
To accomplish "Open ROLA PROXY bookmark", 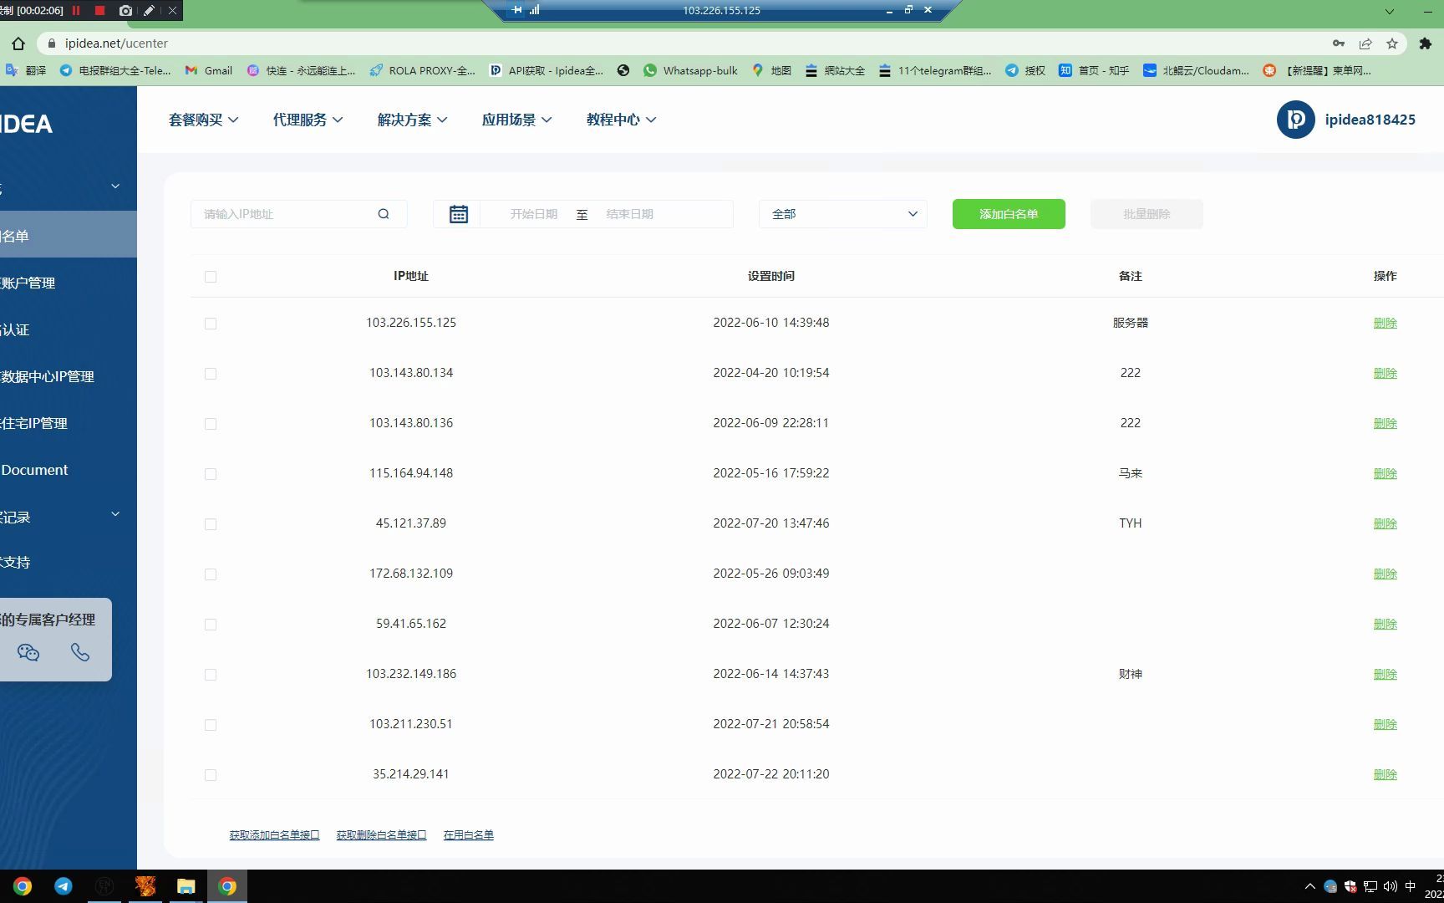I will point(422,70).
